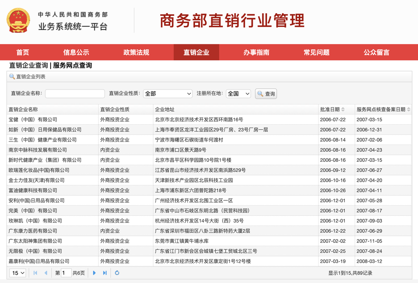
Task: Sort by 批准日期 arrow icon
Action: [x=343, y=110]
